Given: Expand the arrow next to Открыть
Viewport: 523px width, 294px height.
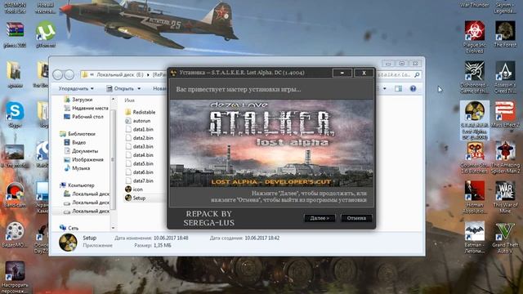Looking at the screenshot, I should [139, 89].
